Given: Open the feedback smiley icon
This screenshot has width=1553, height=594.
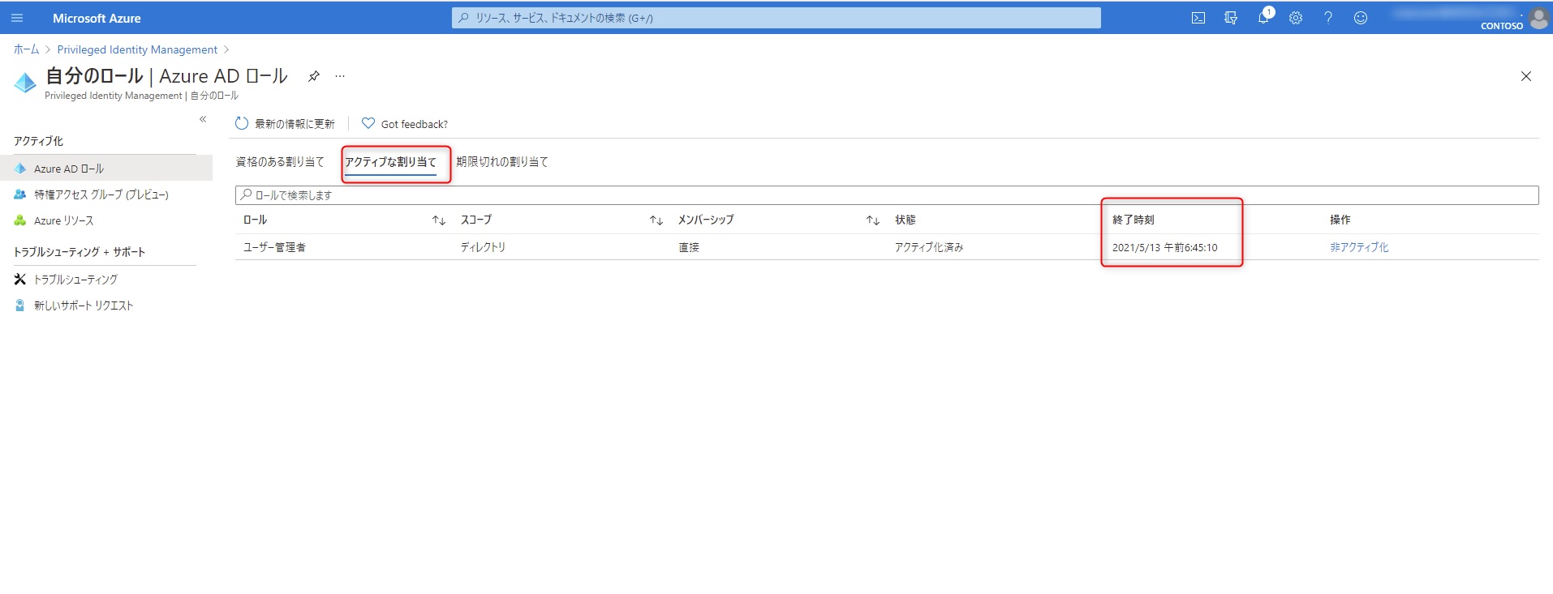Looking at the screenshot, I should point(1361,18).
